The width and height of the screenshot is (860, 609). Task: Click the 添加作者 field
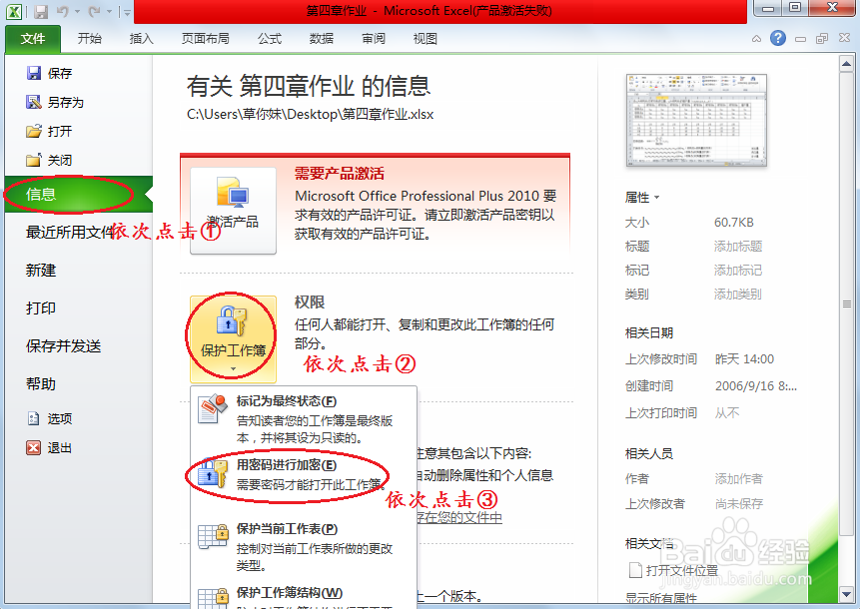[x=739, y=479]
